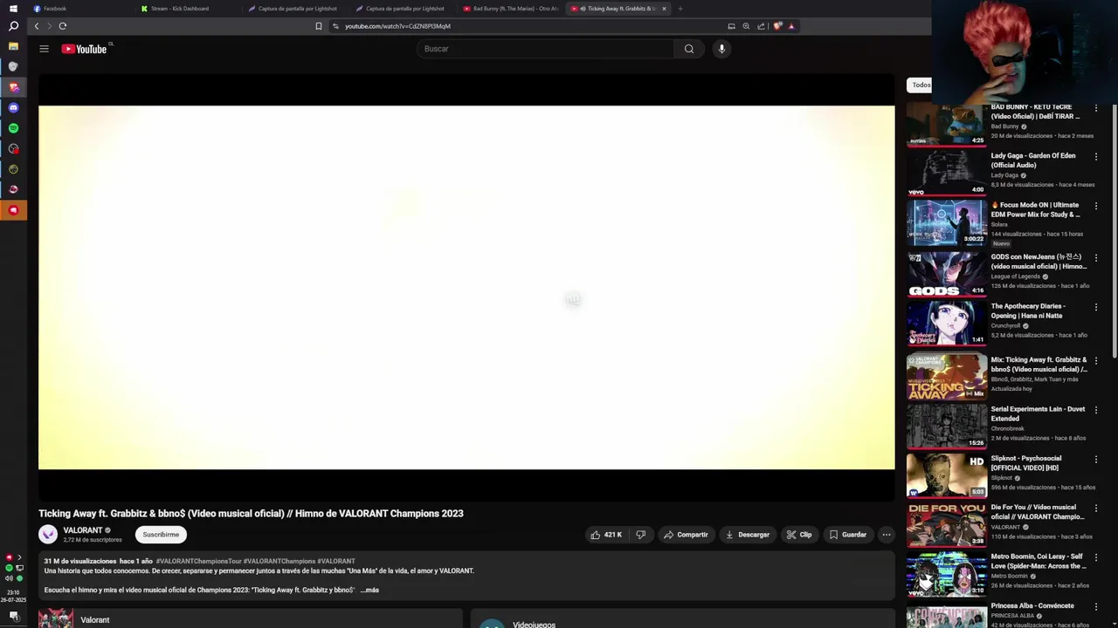1118x628 pixels.
Task: Expand description with ...más
Action: (x=369, y=590)
